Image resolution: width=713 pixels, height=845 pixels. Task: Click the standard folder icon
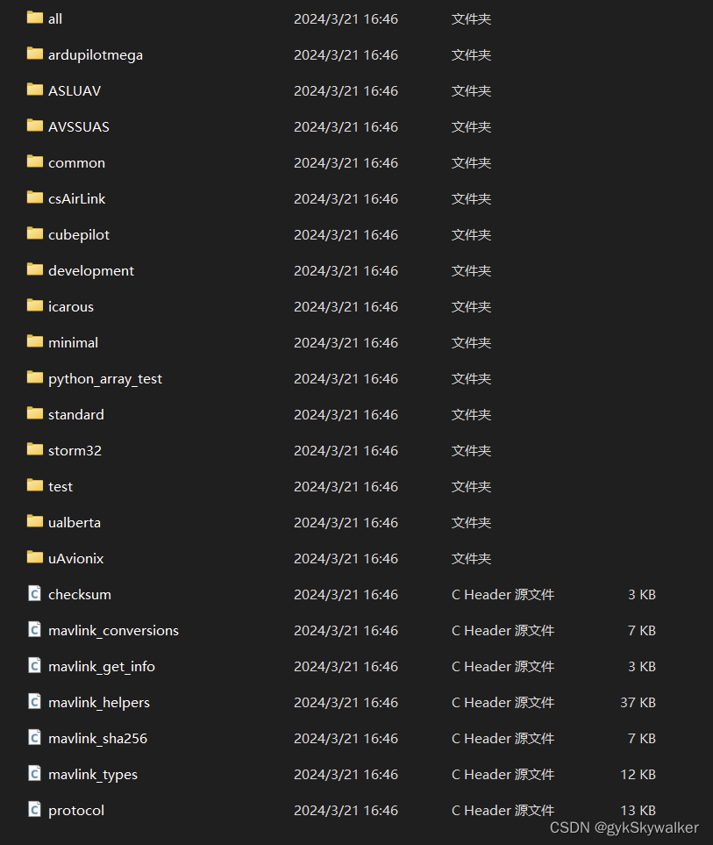pos(35,413)
